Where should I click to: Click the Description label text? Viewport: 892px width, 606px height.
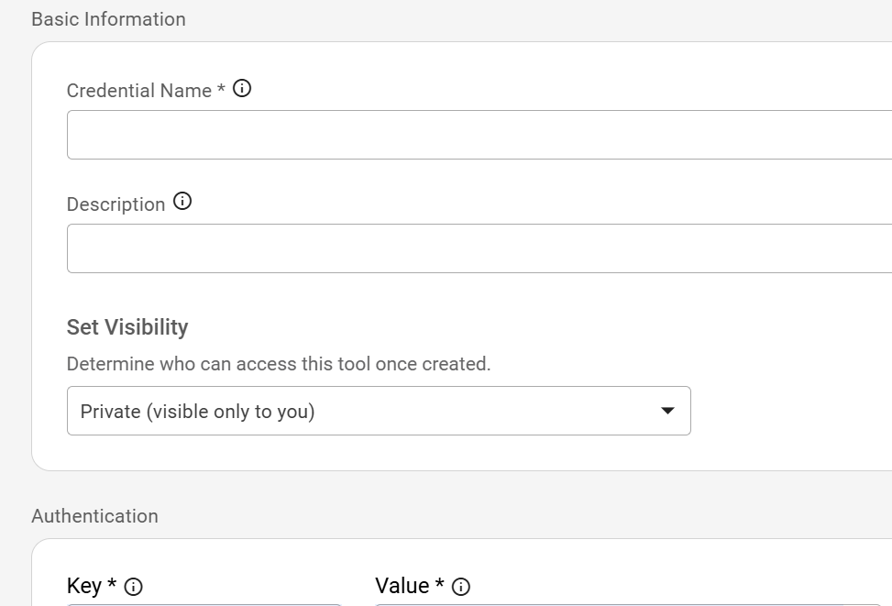(x=116, y=204)
